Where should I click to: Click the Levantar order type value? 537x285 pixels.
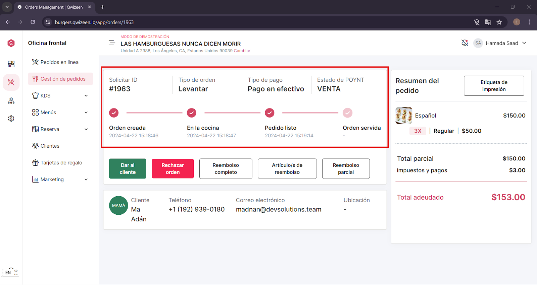tap(193, 89)
